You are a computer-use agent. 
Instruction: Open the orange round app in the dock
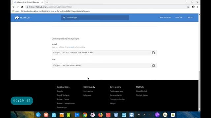[x=46, y=115]
